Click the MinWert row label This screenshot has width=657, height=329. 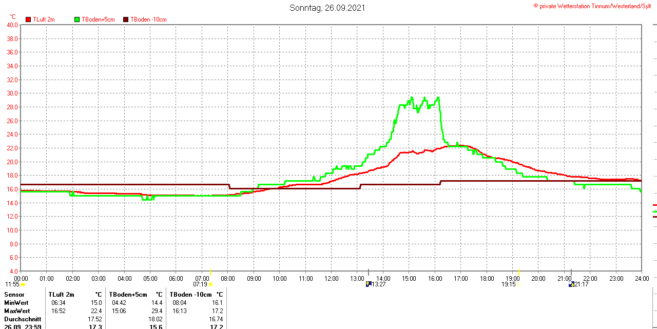17,303
